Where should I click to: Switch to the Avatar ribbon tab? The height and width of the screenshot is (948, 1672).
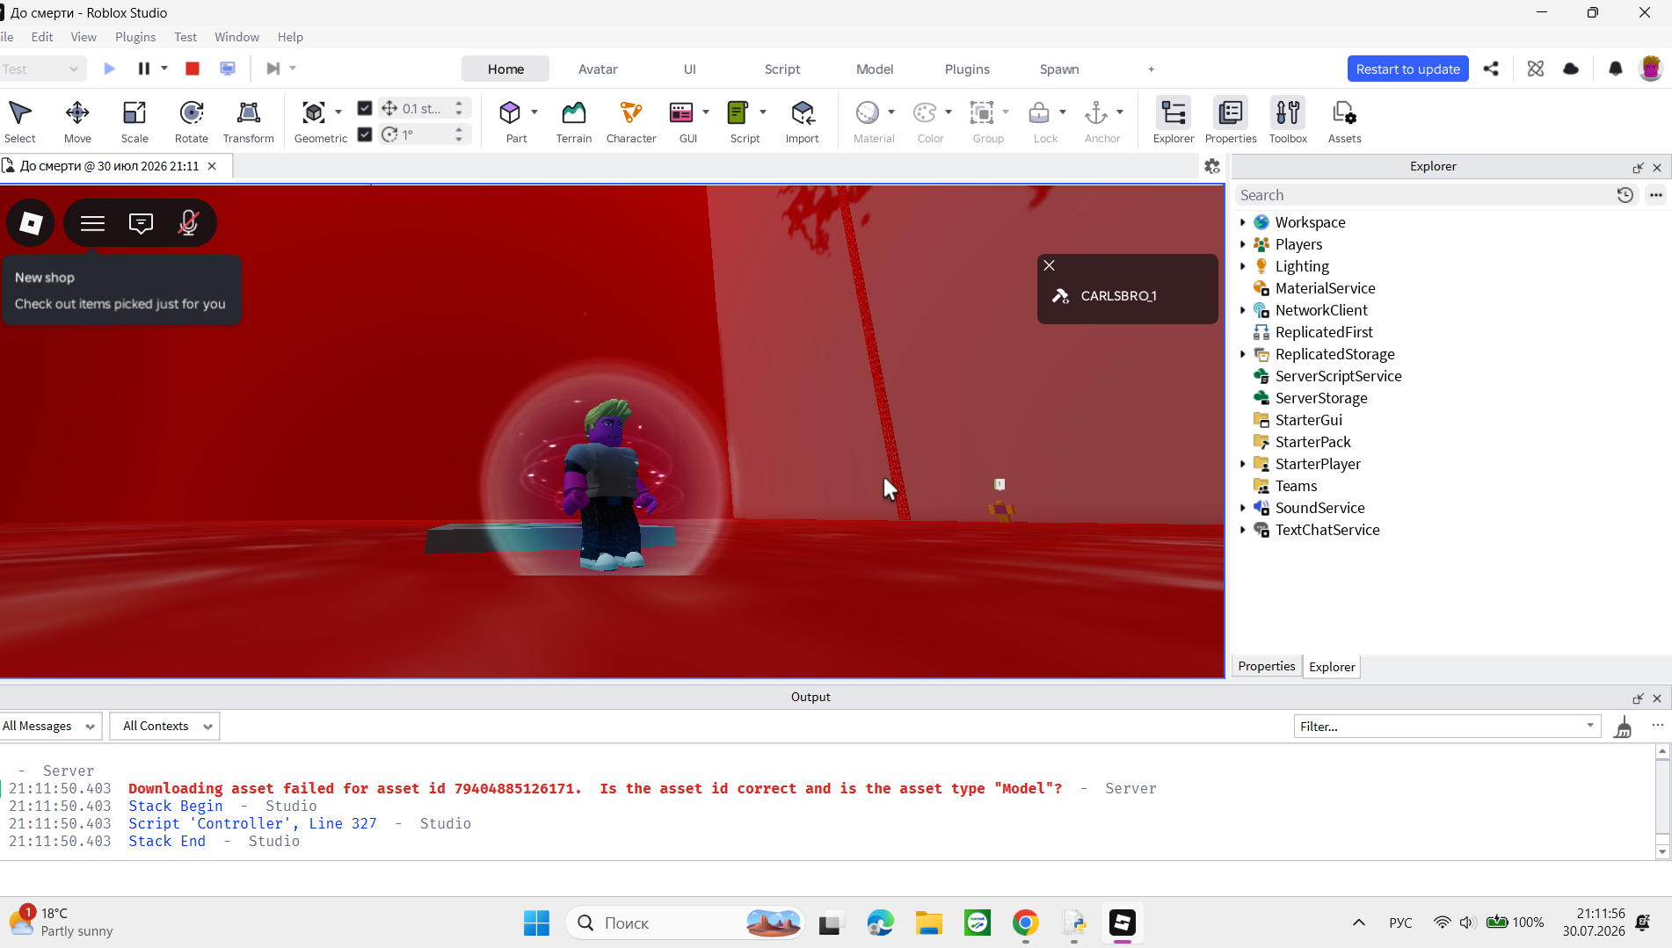click(x=598, y=69)
